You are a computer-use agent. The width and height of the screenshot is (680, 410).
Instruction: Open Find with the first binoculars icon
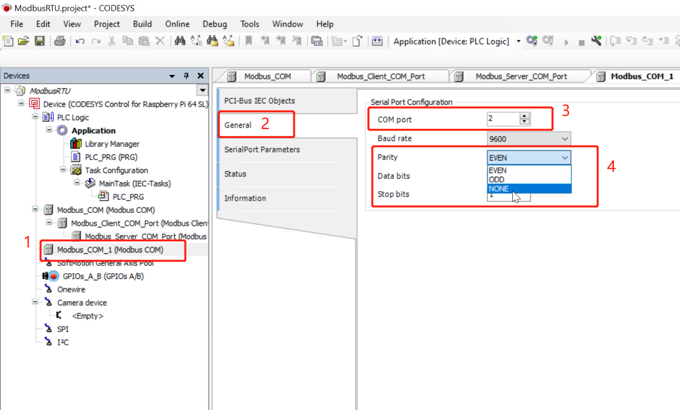coord(180,42)
